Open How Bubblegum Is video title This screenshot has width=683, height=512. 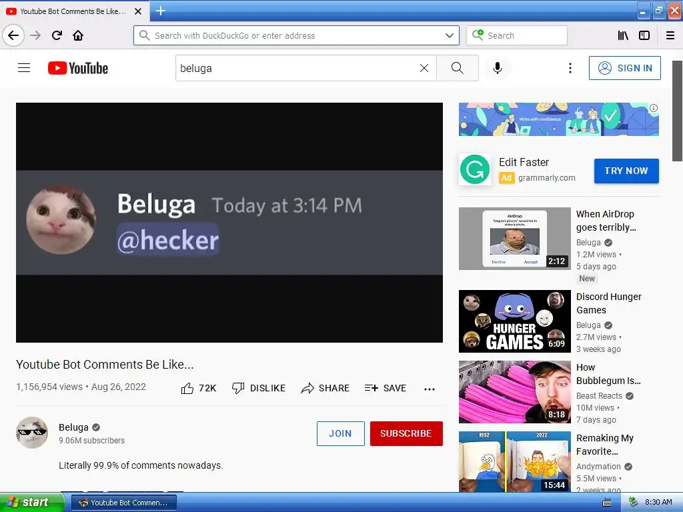[x=608, y=374]
